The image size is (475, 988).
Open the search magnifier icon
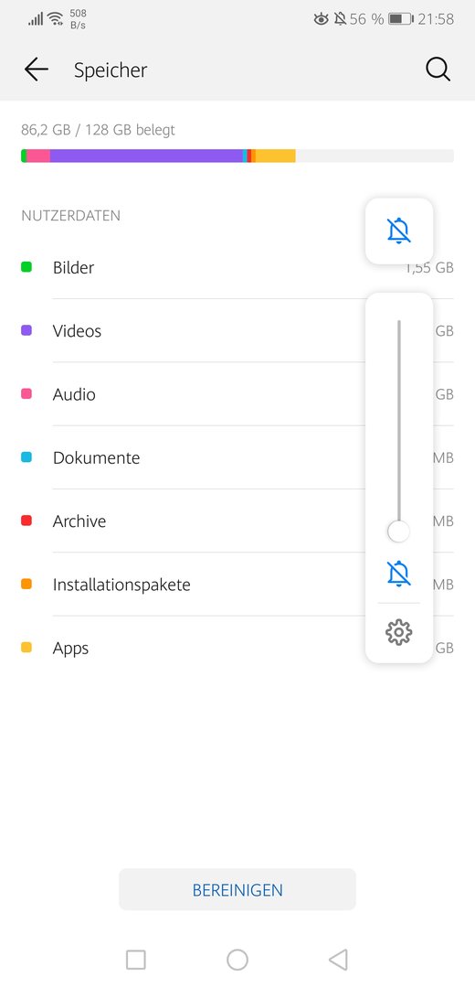point(438,70)
